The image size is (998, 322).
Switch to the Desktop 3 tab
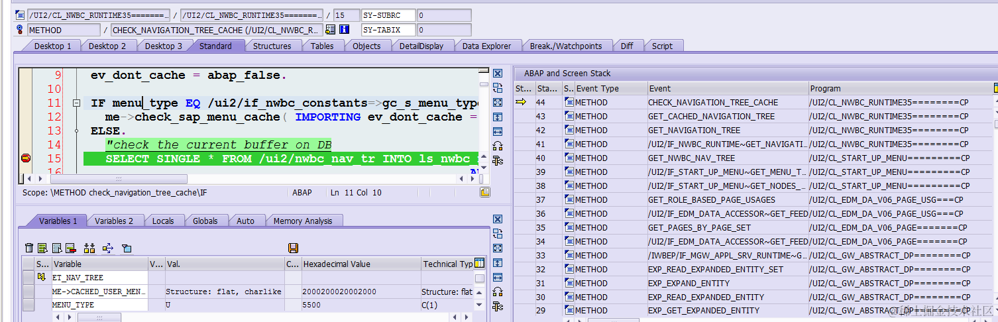[163, 46]
